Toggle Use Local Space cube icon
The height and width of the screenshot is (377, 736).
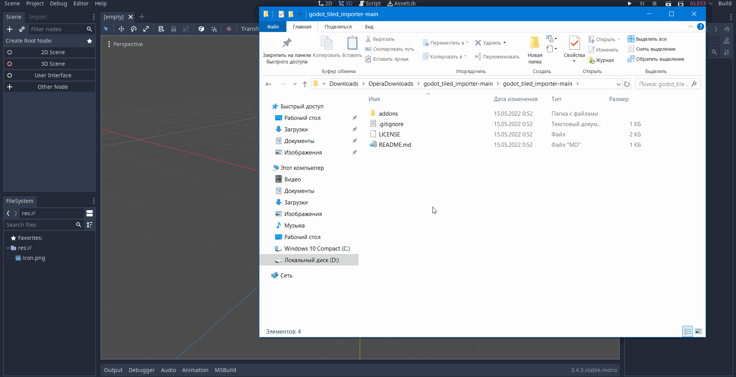(201, 29)
